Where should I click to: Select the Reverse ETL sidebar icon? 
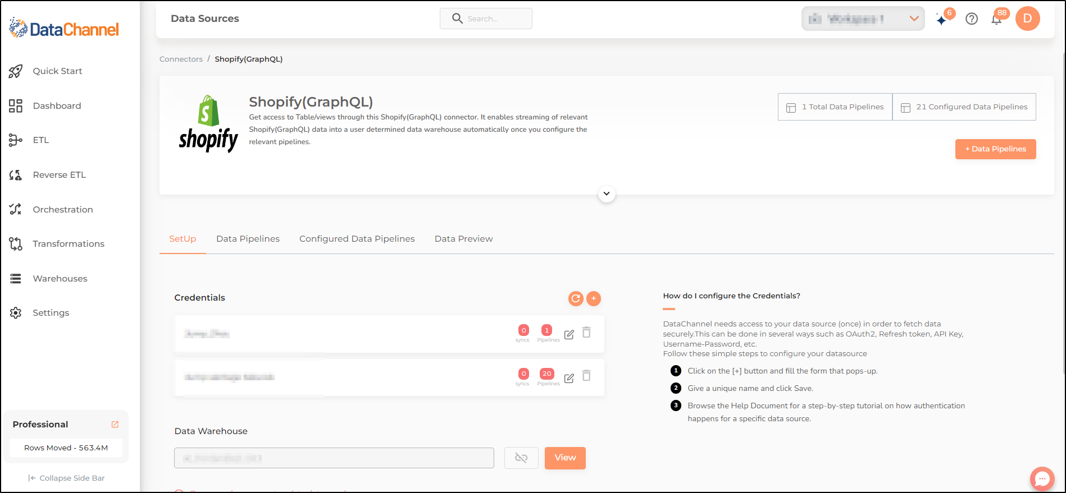click(x=16, y=175)
